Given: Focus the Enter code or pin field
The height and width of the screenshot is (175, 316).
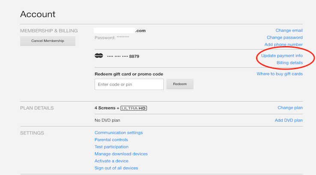Looking at the screenshot, I should point(129,85).
